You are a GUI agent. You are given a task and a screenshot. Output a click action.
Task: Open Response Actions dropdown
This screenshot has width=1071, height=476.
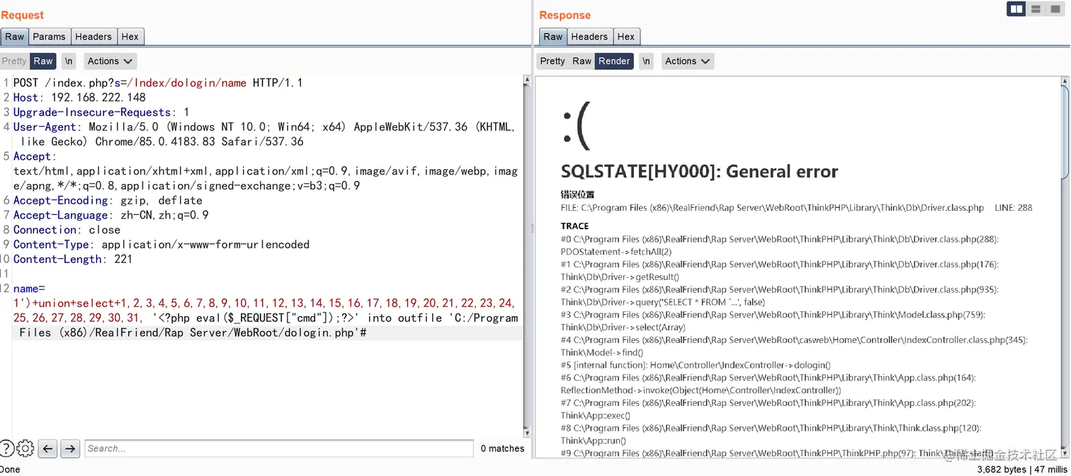coord(687,62)
